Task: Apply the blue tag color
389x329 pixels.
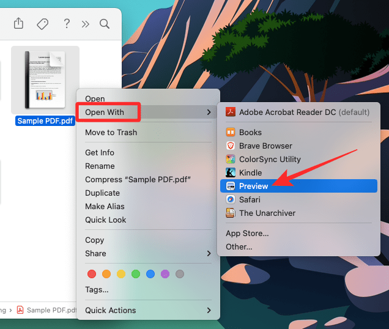Action: (150, 274)
